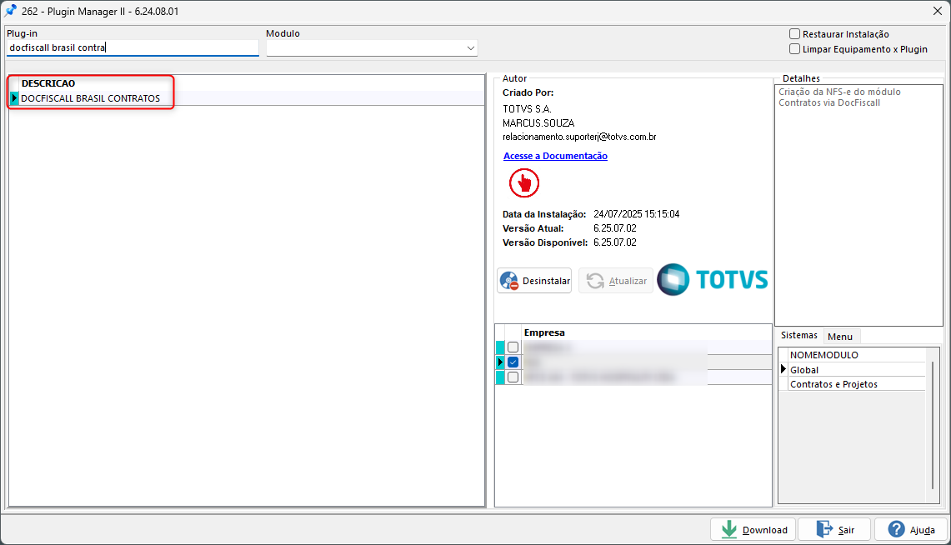Open Ajuda help
This screenshot has height=545, width=951.
click(911, 530)
